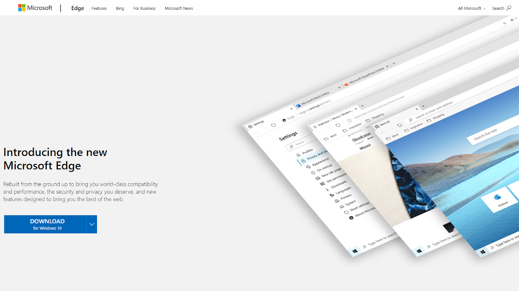The width and height of the screenshot is (519, 291).
Task: Open For Business navigation item
Action: (144, 8)
